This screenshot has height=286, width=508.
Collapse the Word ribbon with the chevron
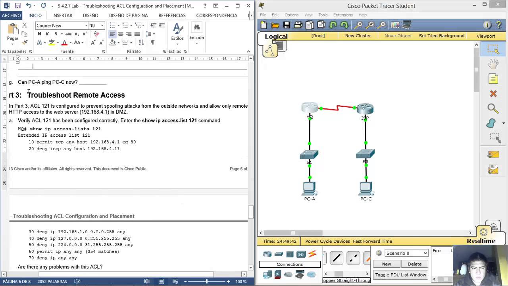[x=248, y=51]
